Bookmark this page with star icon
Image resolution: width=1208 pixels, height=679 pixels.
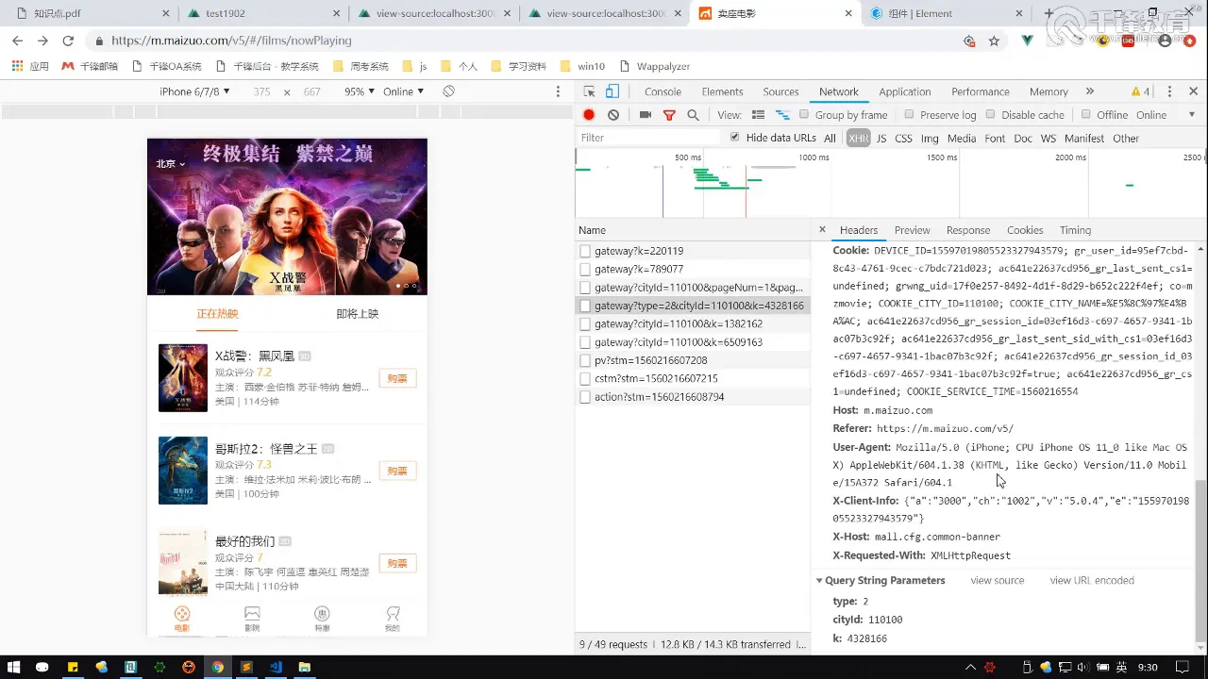pos(994,41)
